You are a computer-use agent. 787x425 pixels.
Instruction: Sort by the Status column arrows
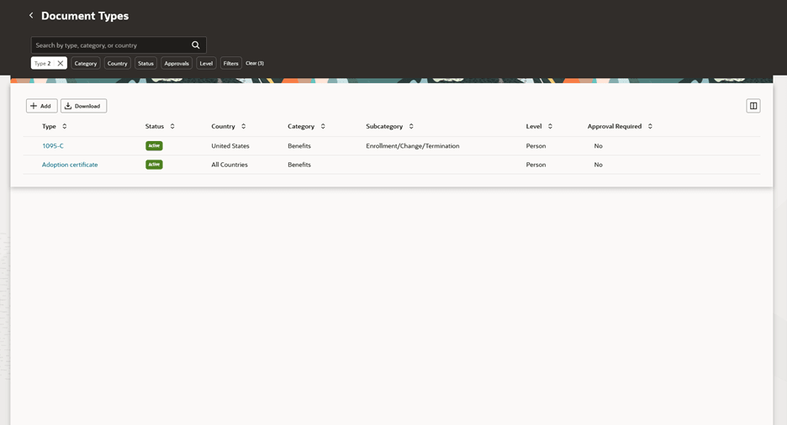click(x=172, y=126)
